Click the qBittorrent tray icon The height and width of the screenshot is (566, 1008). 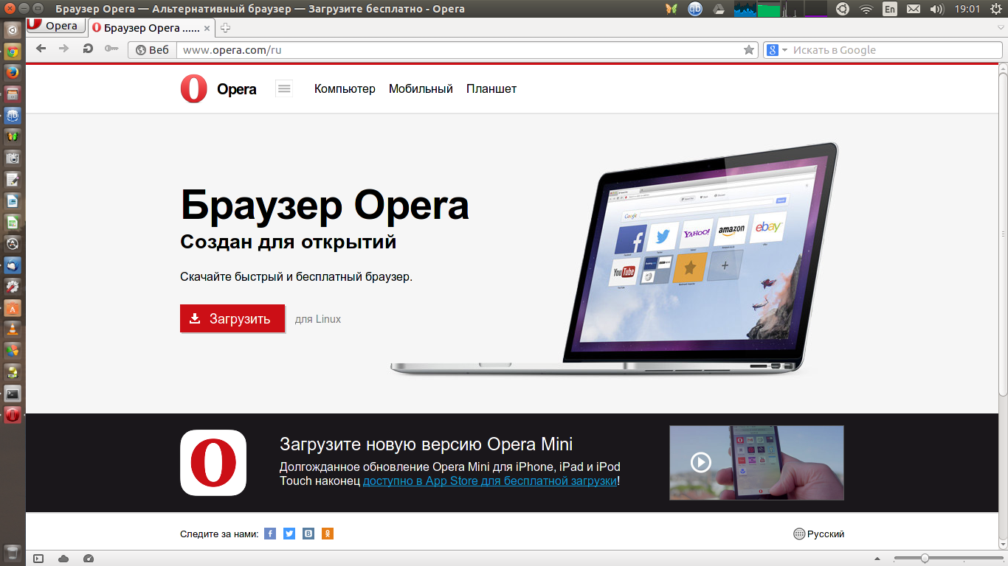click(x=695, y=9)
